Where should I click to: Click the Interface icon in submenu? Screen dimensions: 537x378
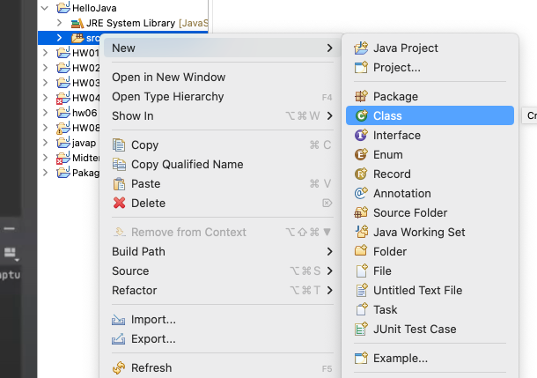[x=361, y=135]
